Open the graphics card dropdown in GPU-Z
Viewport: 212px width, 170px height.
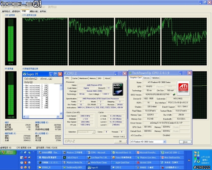tap(165, 142)
